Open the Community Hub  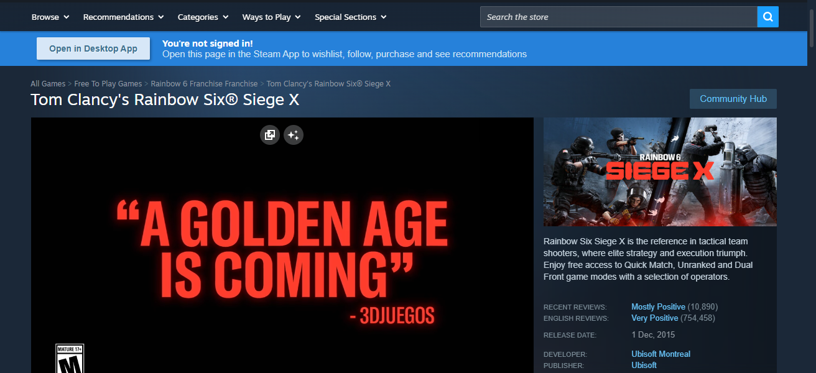pyautogui.click(x=733, y=99)
